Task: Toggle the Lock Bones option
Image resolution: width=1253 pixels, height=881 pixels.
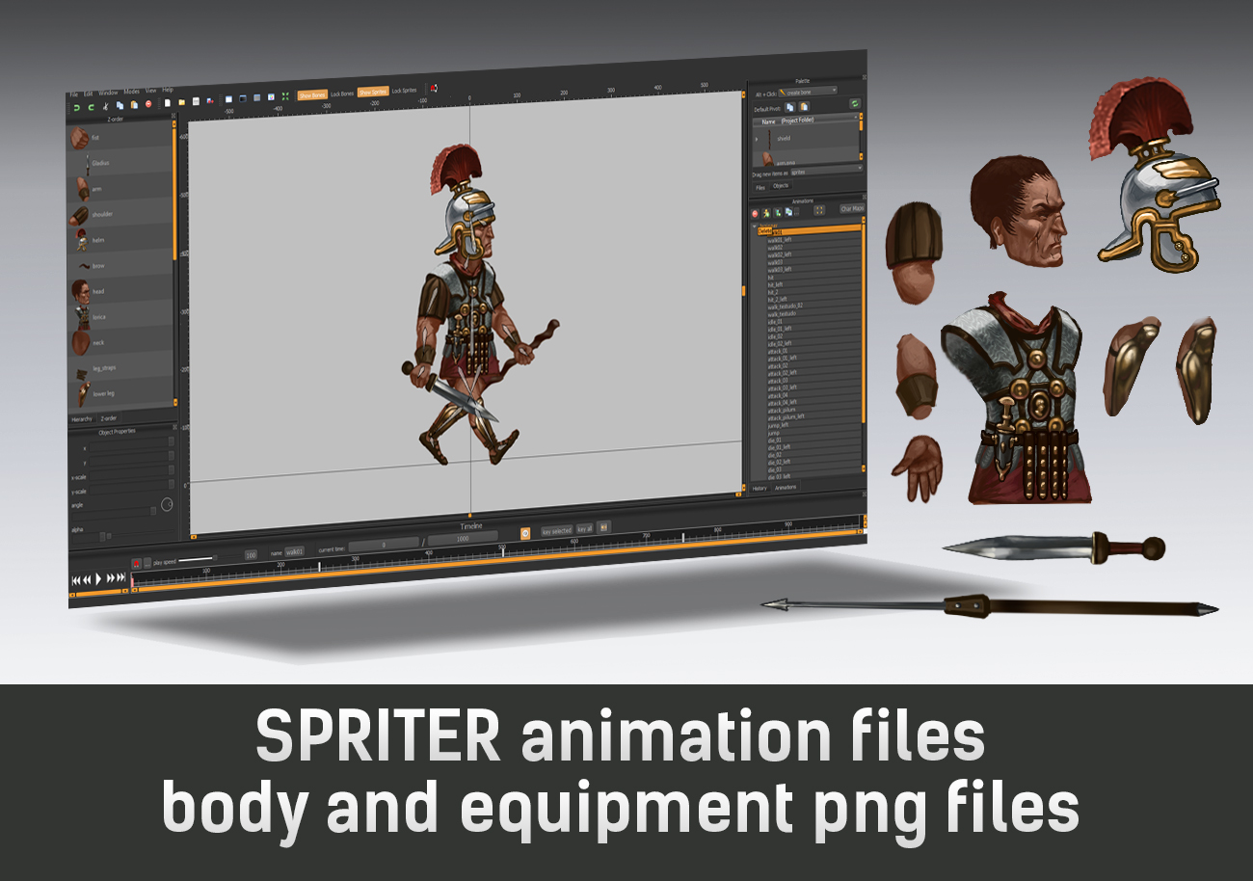Action: click(x=342, y=93)
